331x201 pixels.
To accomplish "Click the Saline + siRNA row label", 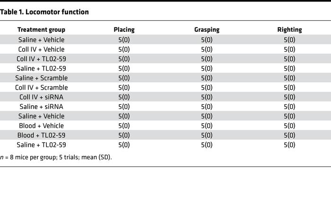I will point(41,107).
